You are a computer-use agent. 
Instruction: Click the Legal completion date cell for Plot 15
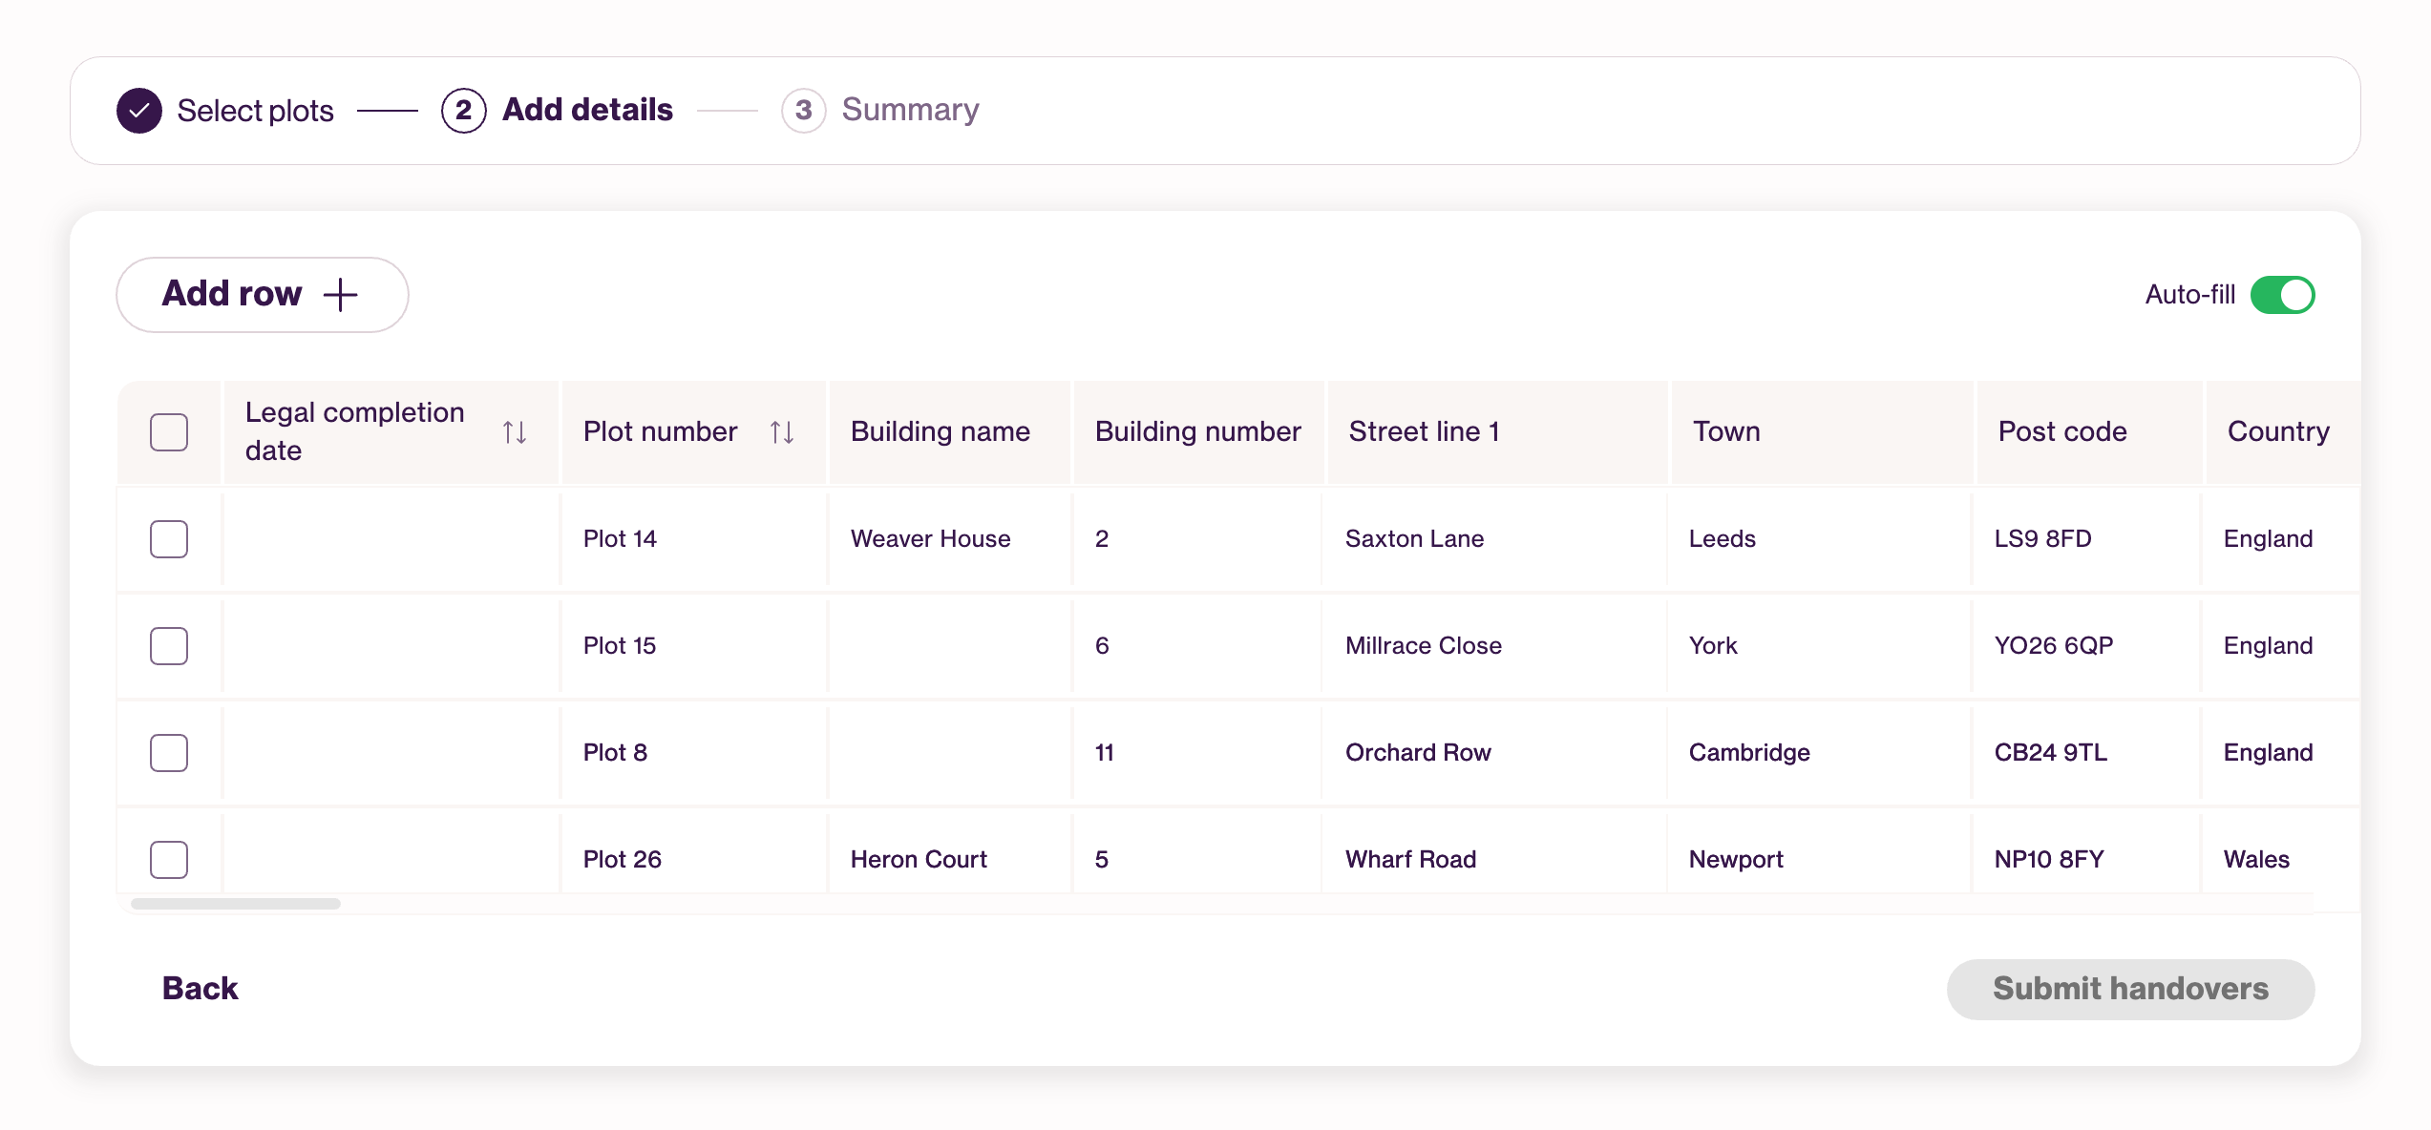(x=391, y=646)
